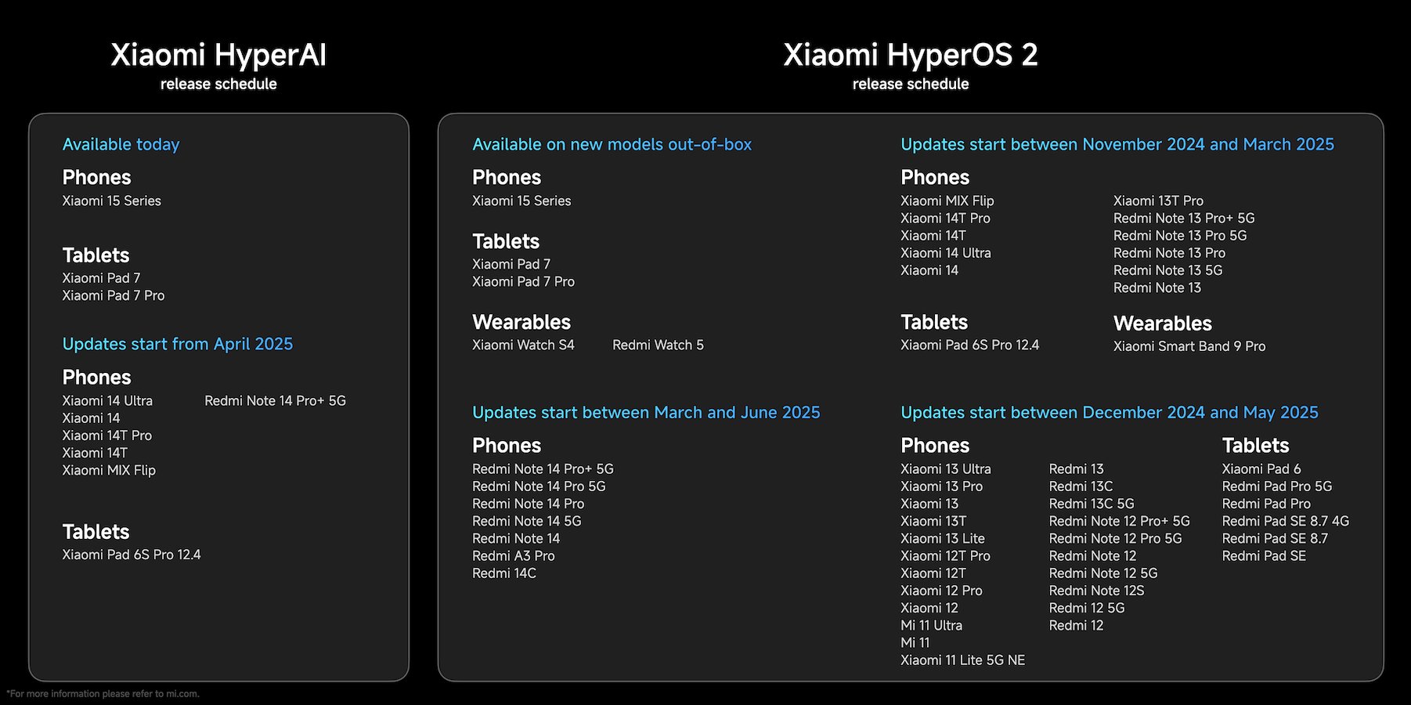
Task: Click 'Updates start from April 2025' heading
Action: [178, 344]
